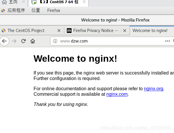174x133 pixels.
Task: Switch to The CentOS Project tab
Action: coord(32,31)
